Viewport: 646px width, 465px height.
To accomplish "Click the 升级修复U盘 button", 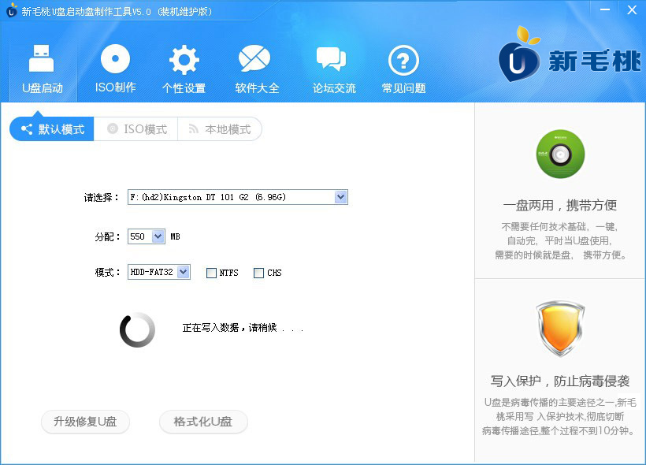I will point(85,422).
